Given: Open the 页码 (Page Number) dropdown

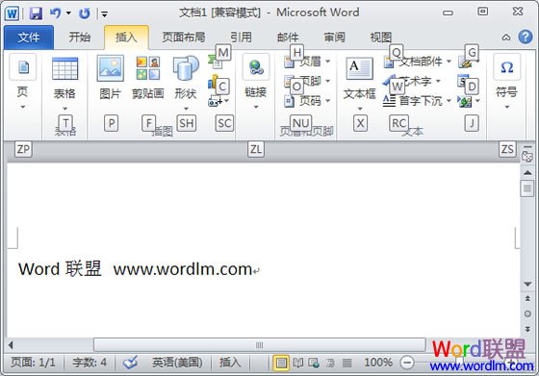Looking at the screenshot, I should [x=307, y=101].
